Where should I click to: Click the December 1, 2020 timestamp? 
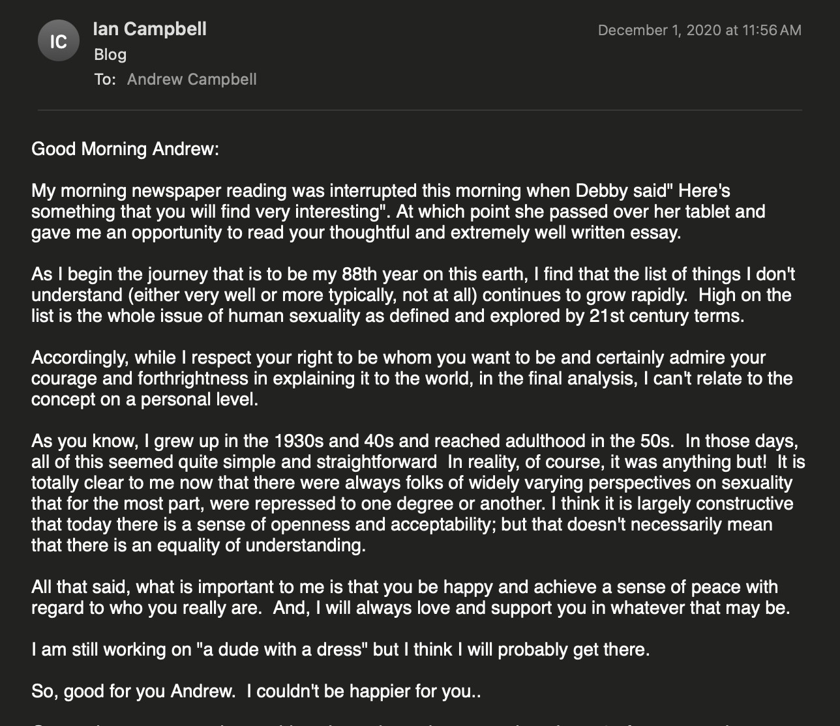coord(700,30)
